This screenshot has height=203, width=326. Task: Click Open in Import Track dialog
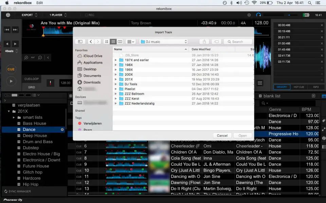coord(242,136)
